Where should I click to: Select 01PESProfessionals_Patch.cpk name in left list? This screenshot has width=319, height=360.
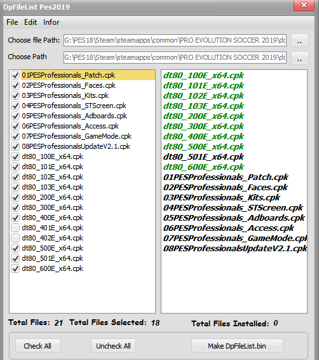click(x=69, y=75)
